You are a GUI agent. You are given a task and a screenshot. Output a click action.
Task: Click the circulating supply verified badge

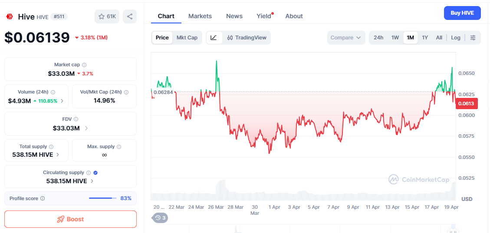coord(95,172)
